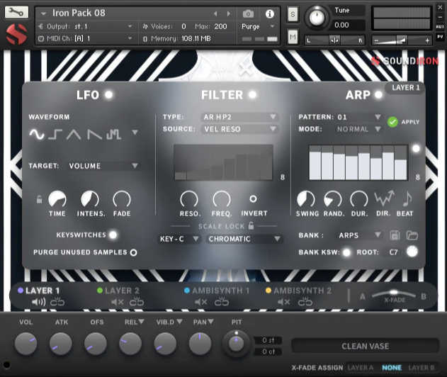Toggle Purge Unused Samples option
The height and width of the screenshot is (377, 447).
133,252
